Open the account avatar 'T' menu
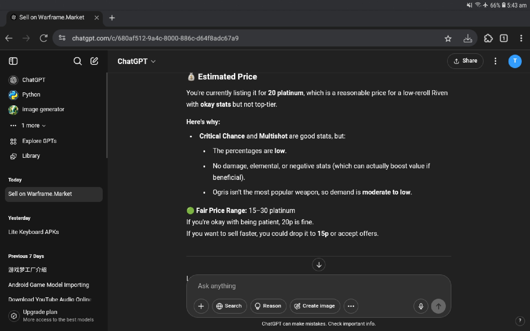 pos(515,61)
